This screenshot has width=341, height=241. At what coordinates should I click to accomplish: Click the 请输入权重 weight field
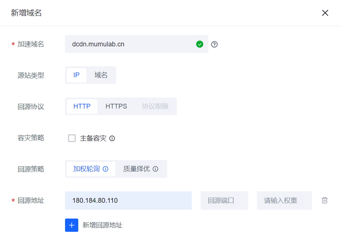pos(284,201)
